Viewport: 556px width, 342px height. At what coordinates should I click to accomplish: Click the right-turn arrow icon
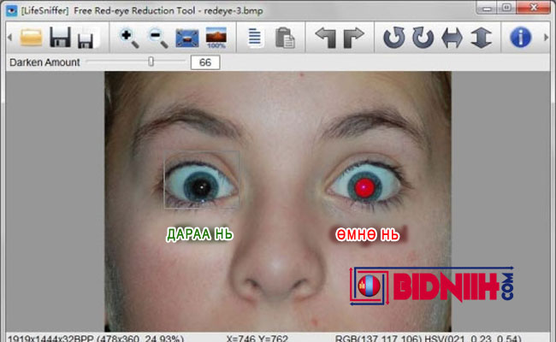[x=353, y=38]
